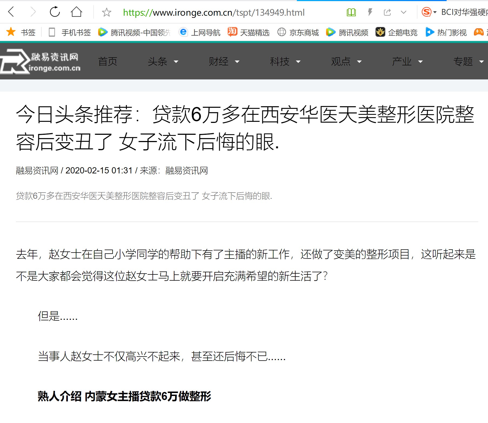Open the 科技 navigation menu
Image resolution: width=488 pixels, height=423 pixels.
280,62
